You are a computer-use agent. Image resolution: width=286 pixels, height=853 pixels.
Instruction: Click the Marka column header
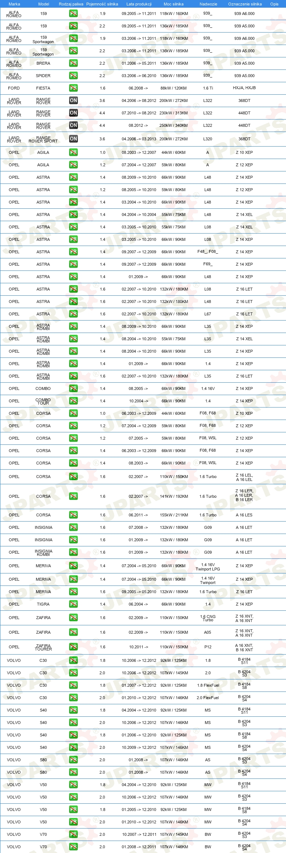point(14,4)
